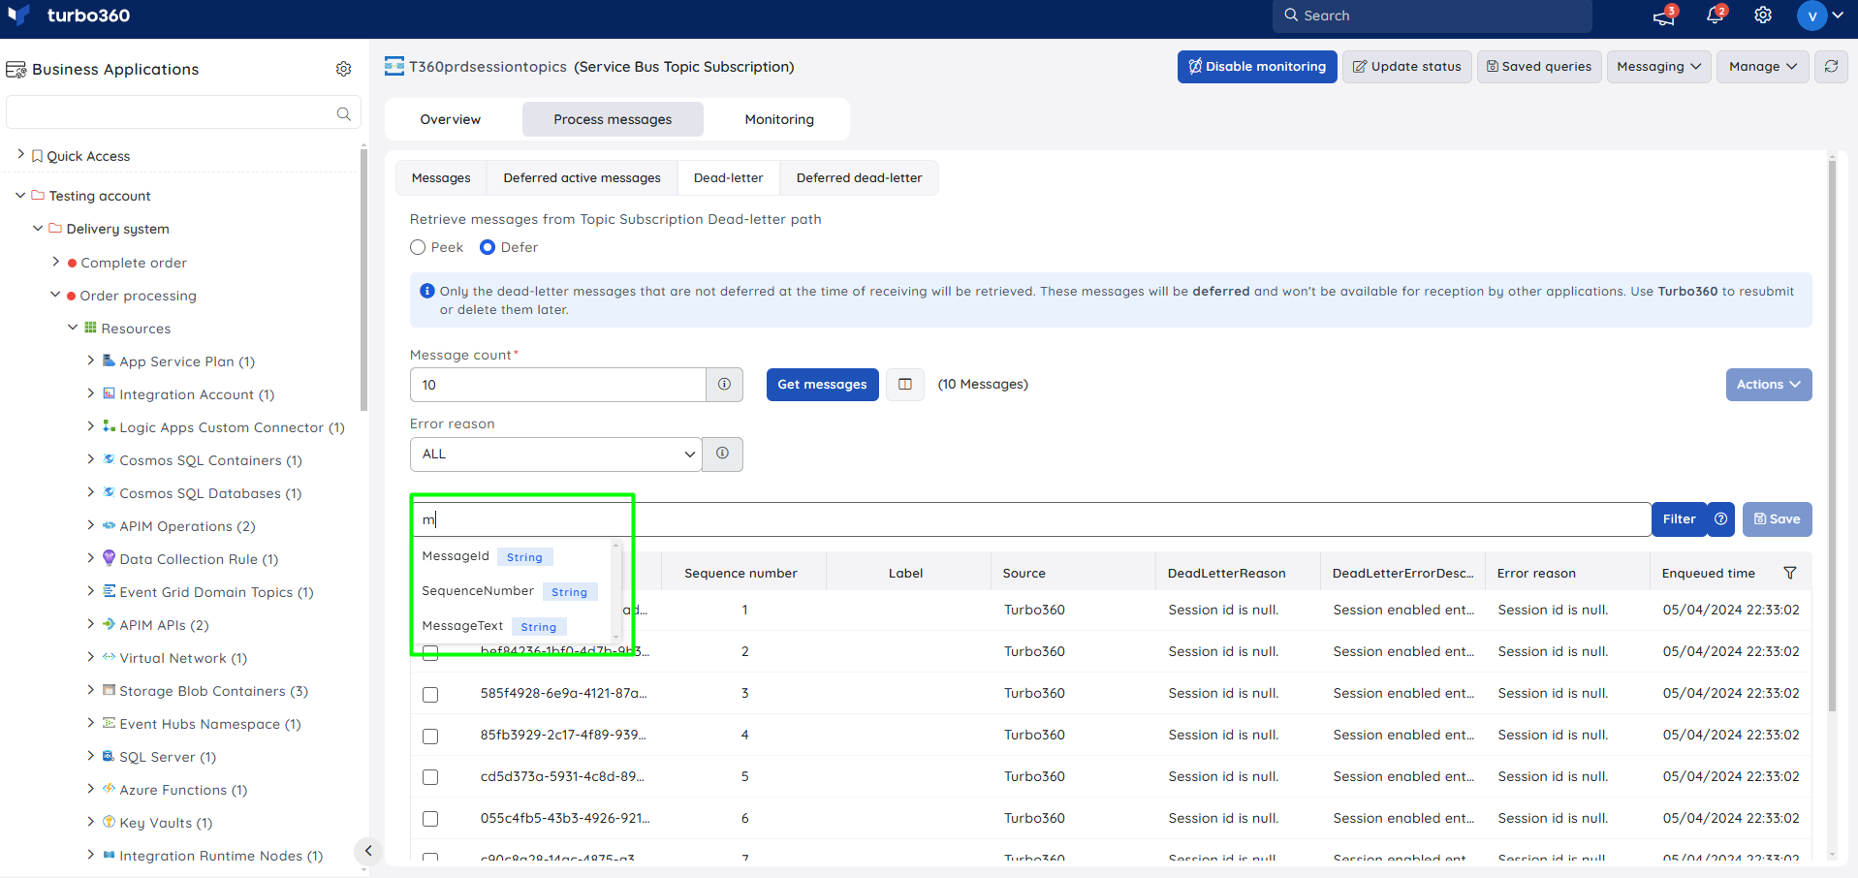
Task: Check the row with sequence number 6
Action: coord(430,819)
